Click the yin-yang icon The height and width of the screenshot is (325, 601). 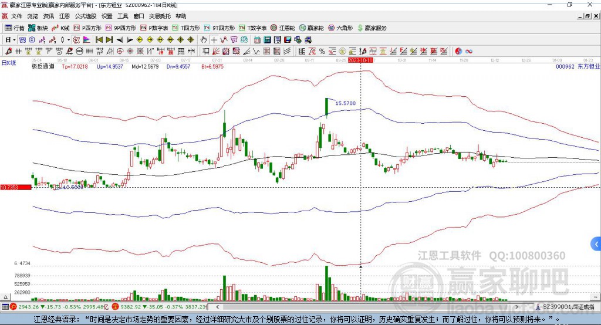point(458,51)
